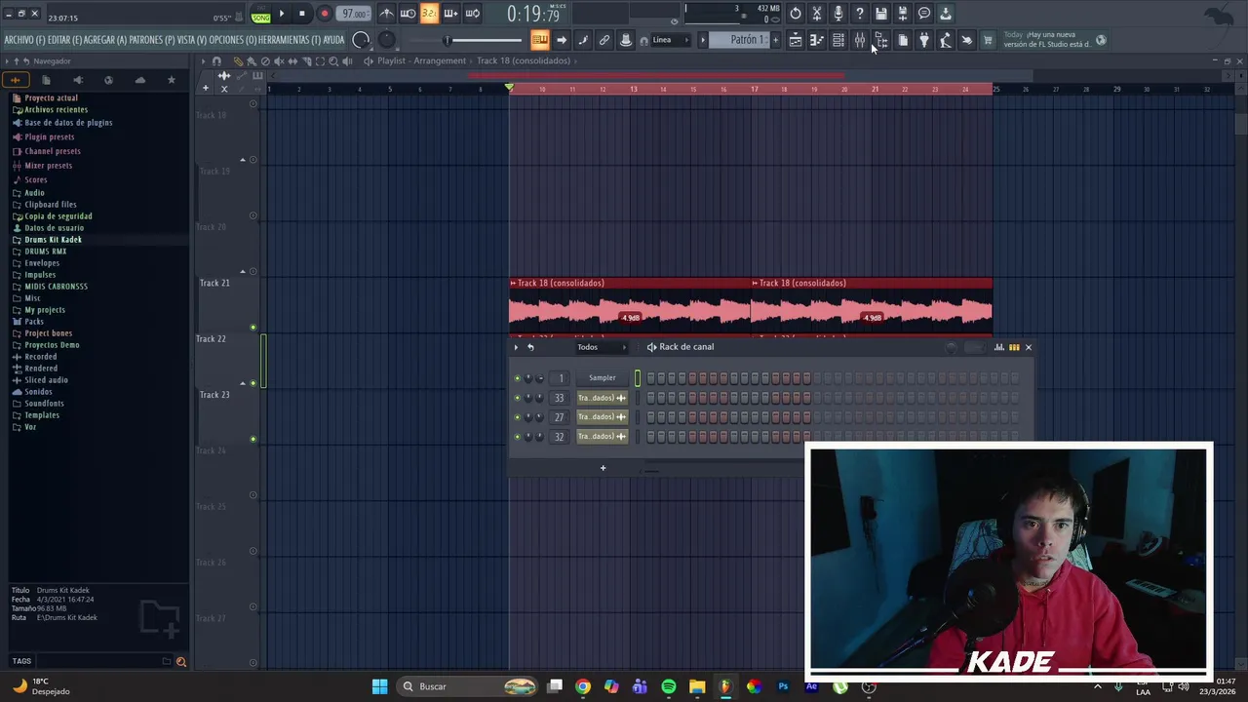Open Spotify from the taskbar
This screenshot has width=1248, height=702.
point(668,686)
